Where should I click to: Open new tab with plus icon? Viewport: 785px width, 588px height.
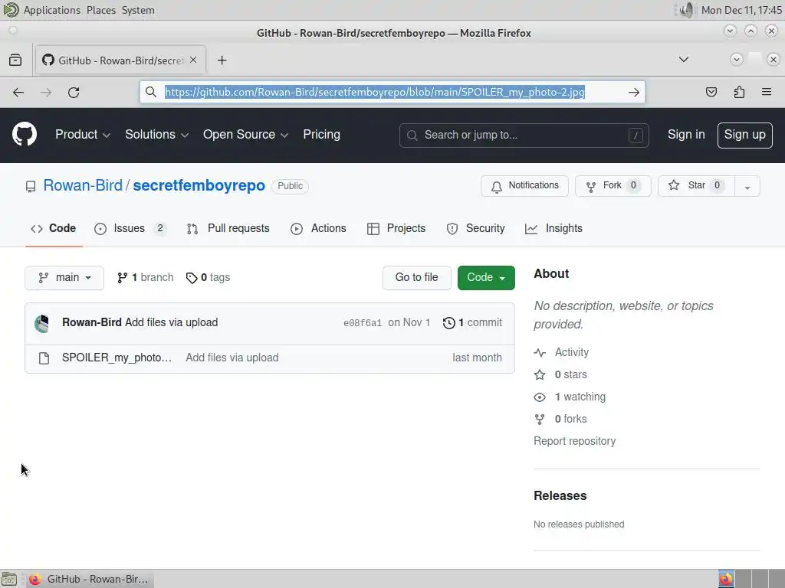tap(222, 60)
